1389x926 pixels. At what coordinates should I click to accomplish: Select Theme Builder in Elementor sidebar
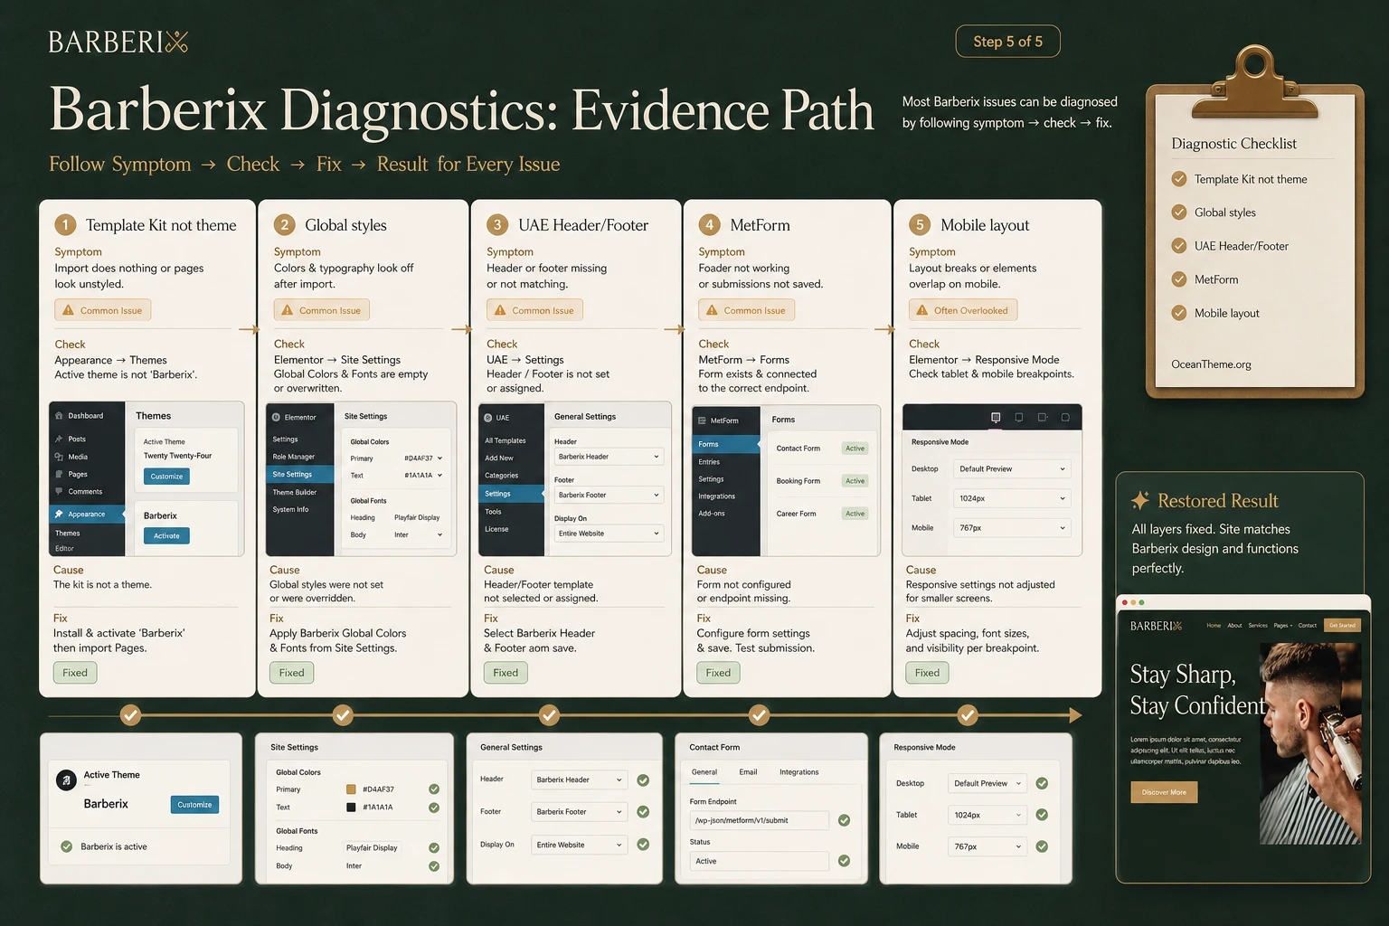point(295,492)
